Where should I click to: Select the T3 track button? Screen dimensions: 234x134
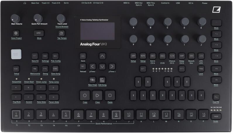coord(216,45)
